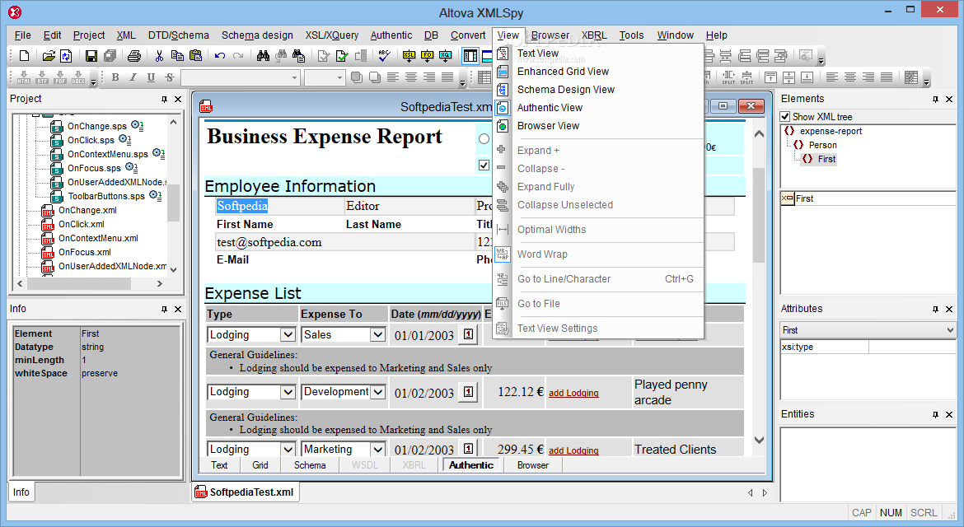Screen dimensions: 964x527
Task: Open the XSL/XQuery menu
Action: point(332,35)
